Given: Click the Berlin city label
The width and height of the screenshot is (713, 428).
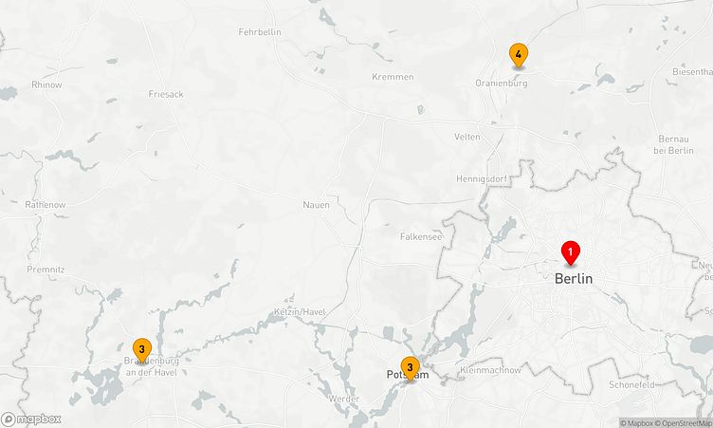Looking at the screenshot, I should click(574, 278).
